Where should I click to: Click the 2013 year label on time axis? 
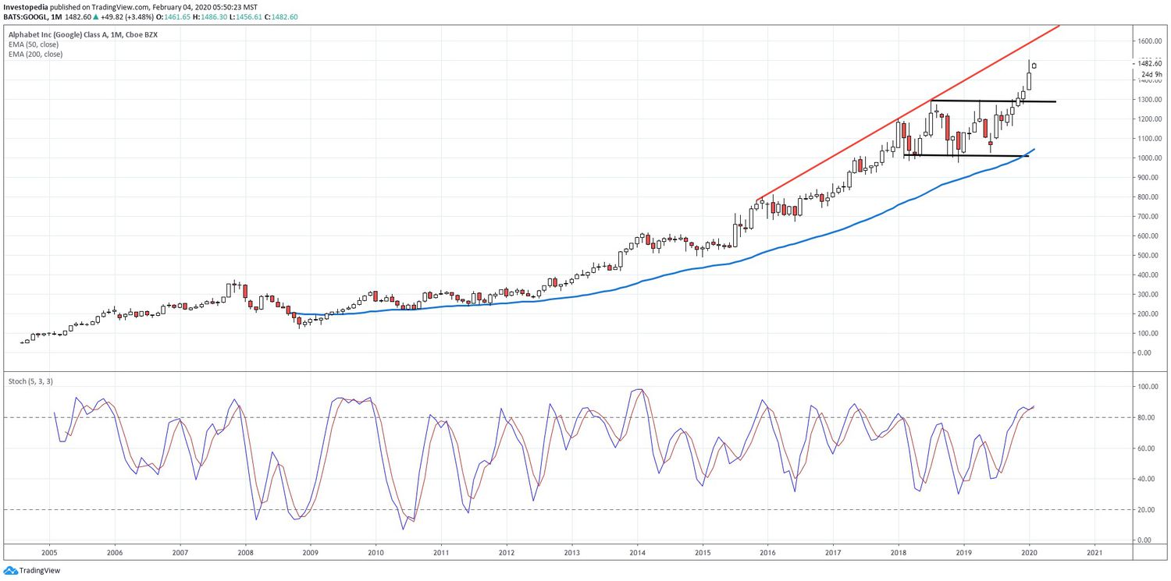point(571,553)
